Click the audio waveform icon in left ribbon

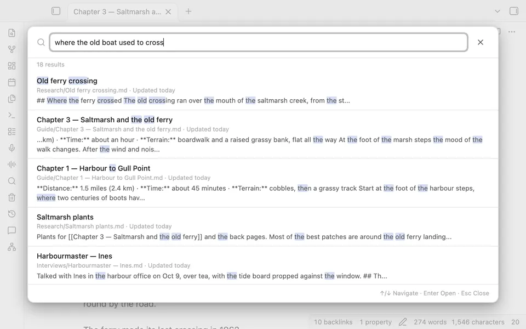pos(12,164)
